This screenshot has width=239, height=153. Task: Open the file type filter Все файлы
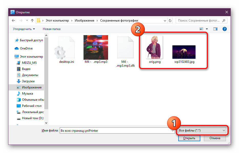coord(202,131)
